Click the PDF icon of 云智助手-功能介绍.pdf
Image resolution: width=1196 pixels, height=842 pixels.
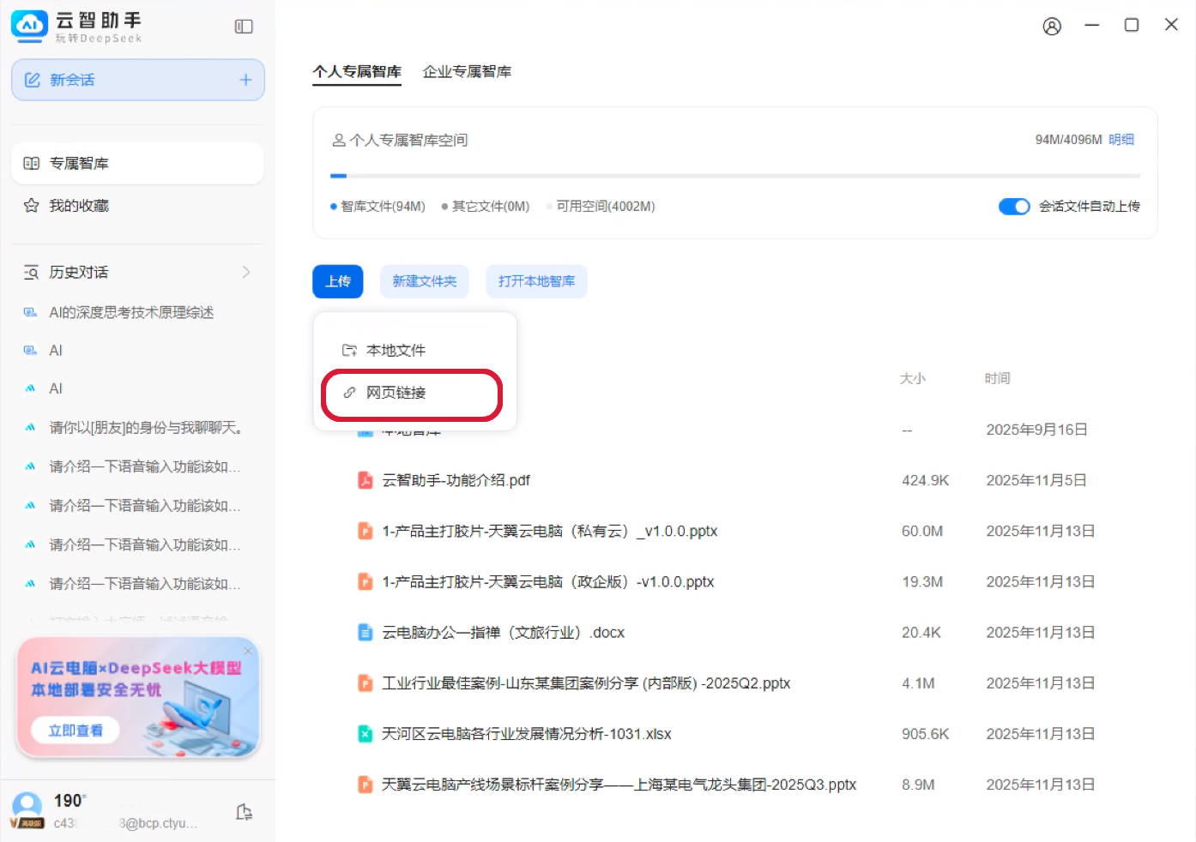365,480
